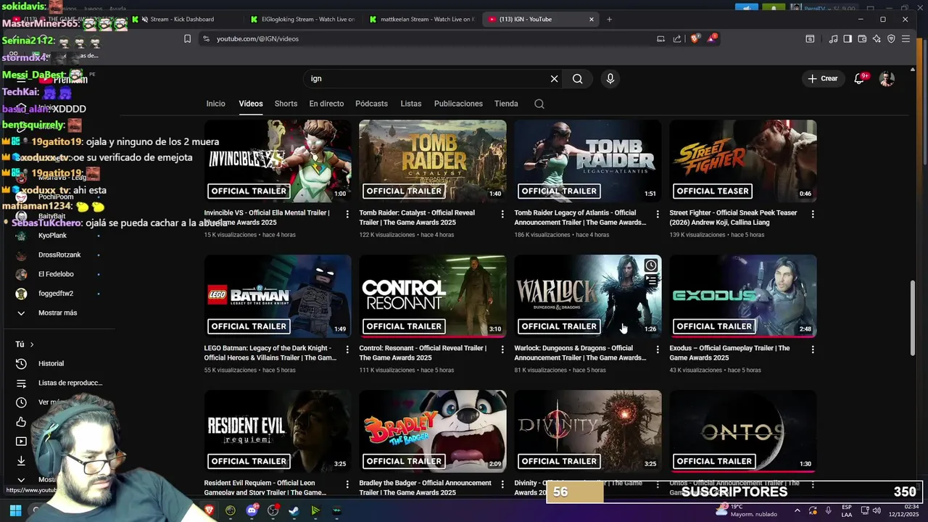Expand 'Mostrar más' subscriptions list
Image resolution: width=928 pixels, height=522 pixels.
point(57,312)
